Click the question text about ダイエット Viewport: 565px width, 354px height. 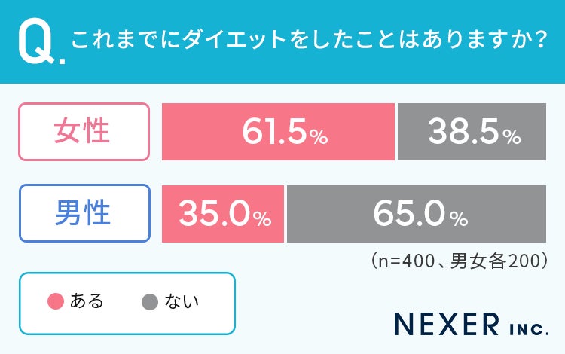(x=309, y=40)
